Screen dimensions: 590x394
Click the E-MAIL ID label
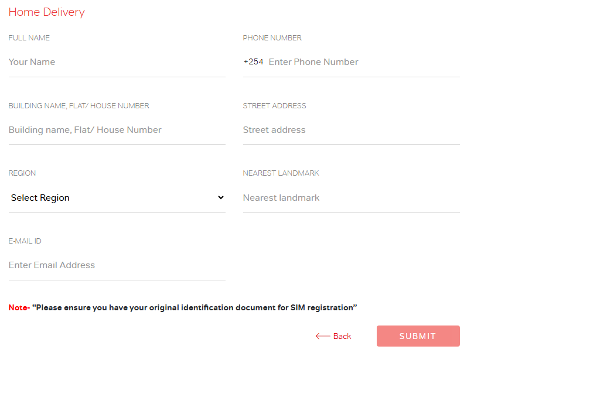pyautogui.click(x=25, y=241)
